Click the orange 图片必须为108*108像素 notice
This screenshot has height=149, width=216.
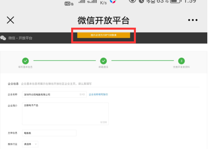[x=104, y=35]
